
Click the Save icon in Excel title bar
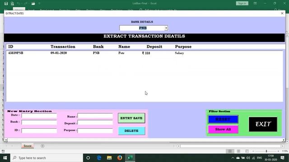pos(6,4)
